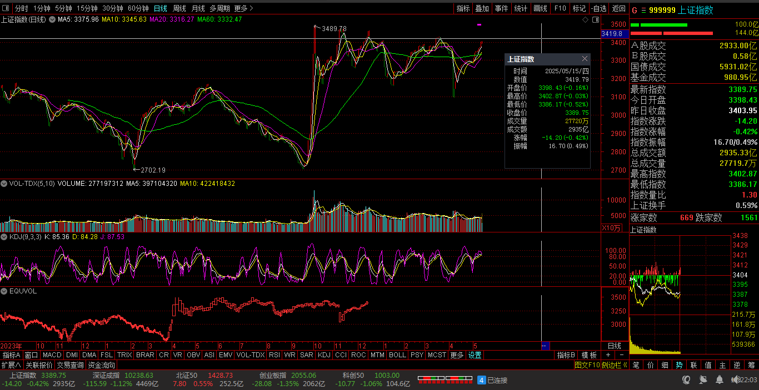Close the 上证指数 info popup
Image resolution: width=759 pixels, height=390 pixels.
[585, 58]
